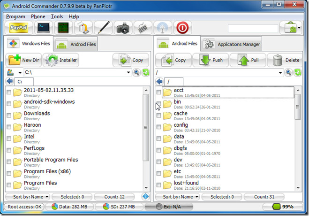Click the left pane Copy button

point(131,60)
